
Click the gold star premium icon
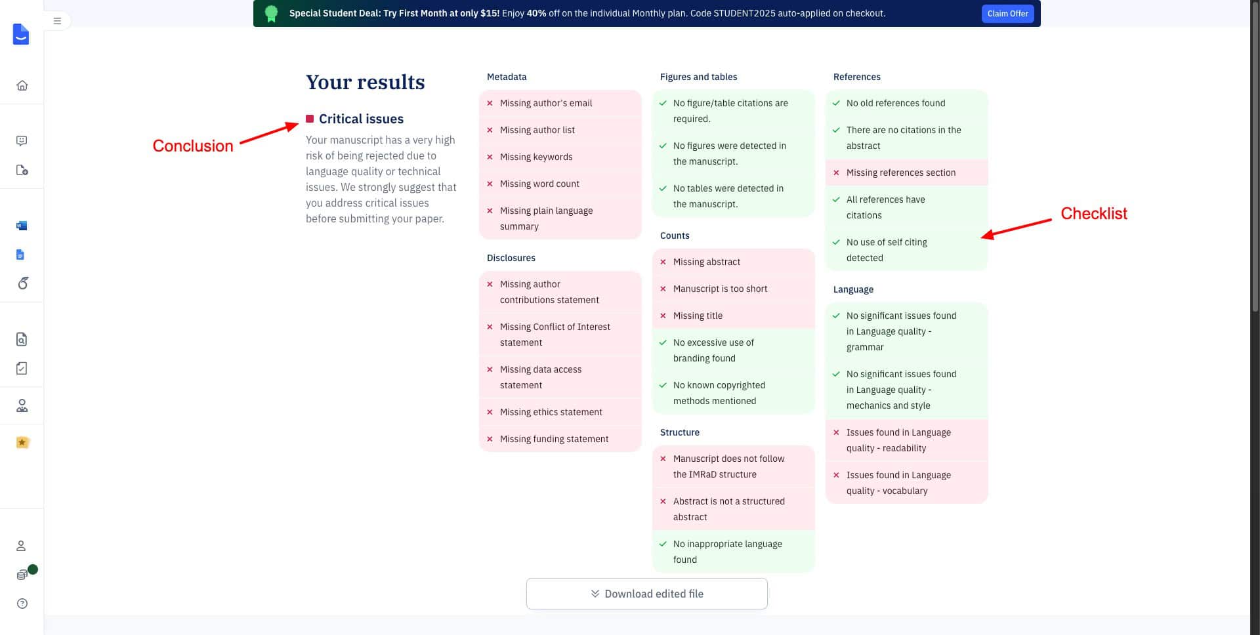[22, 442]
